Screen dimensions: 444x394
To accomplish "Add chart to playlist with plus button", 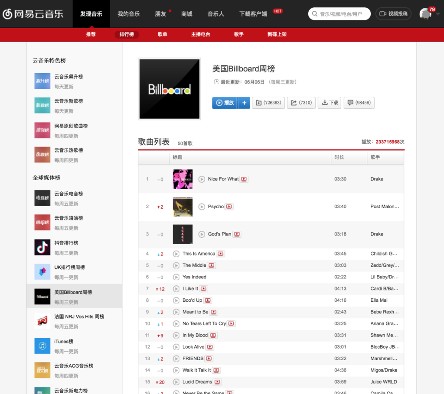I will [244, 103].
